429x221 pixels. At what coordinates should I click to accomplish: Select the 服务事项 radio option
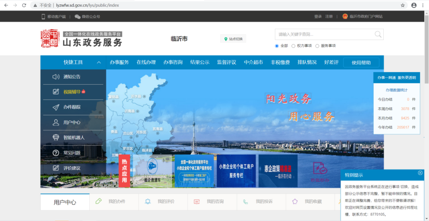317,46
